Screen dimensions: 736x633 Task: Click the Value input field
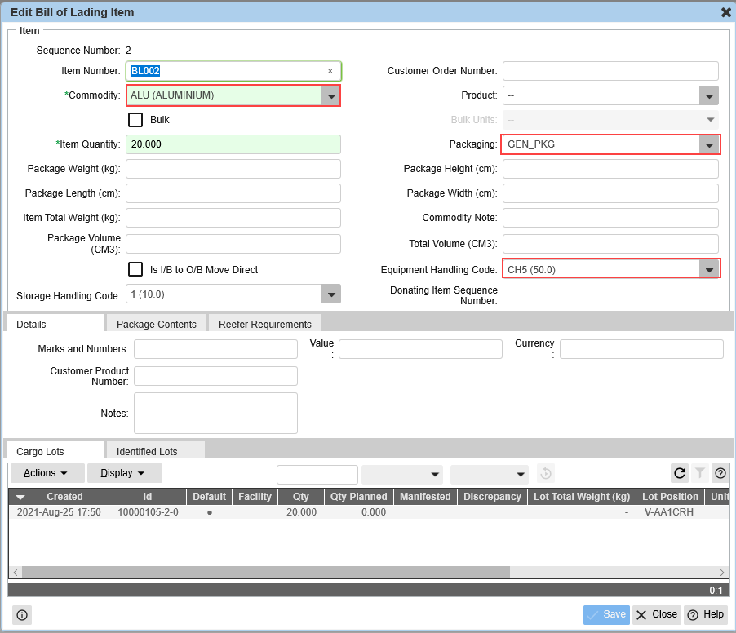click(420, 349)
